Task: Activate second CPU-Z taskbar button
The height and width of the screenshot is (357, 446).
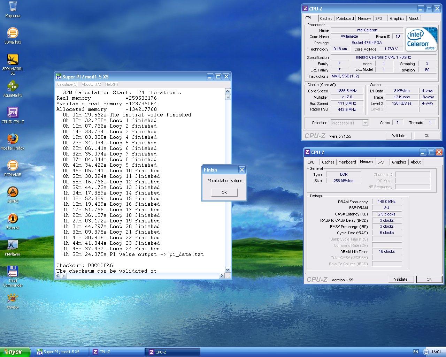Action: click(173, 352)
